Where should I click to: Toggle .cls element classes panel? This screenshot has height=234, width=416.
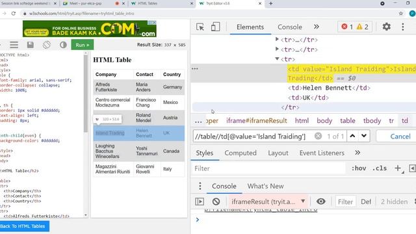pos(380,168)
